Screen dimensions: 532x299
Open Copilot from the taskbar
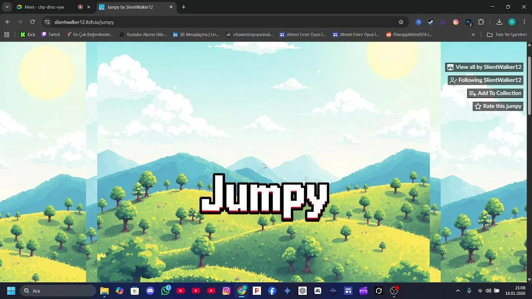(x=120, y=291)
